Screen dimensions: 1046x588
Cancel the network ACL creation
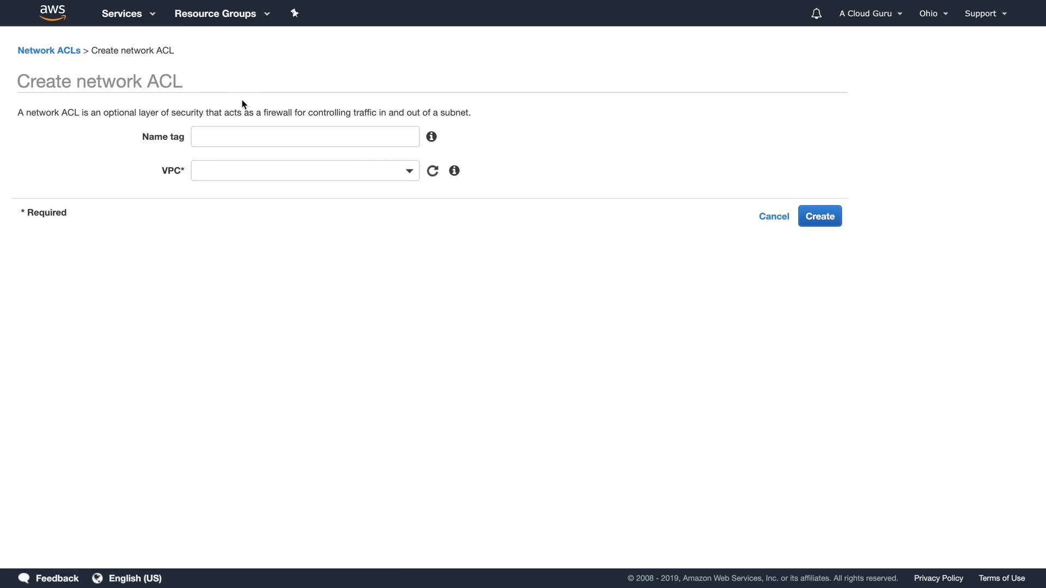point(774,216)
